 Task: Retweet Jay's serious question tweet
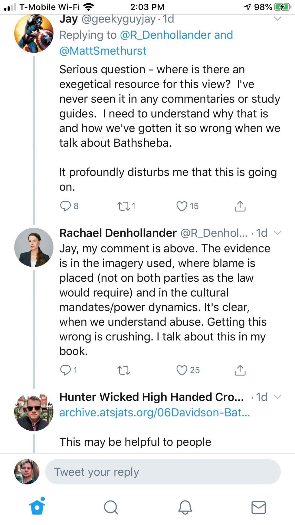pos(123,206)
